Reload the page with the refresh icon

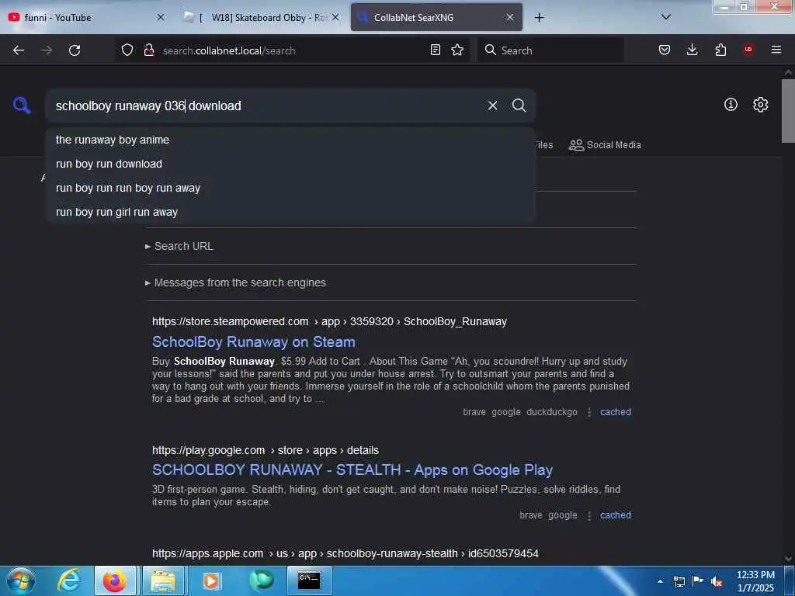75,50
